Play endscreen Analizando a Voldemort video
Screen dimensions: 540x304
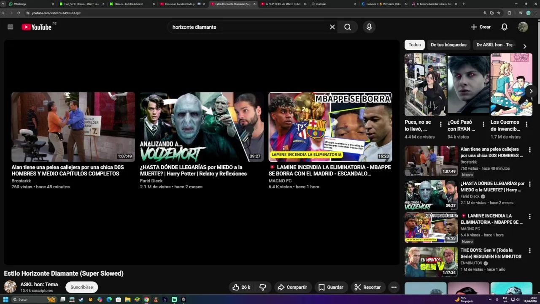(x=202, y=127)
